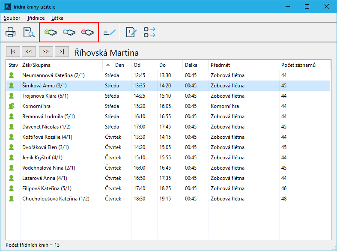Open the Třídnice menu
Screen dimensions: 337x251
pyautogui.click(x=36, y=18)
